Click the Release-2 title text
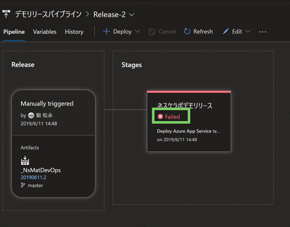Screen dimensions: 290x227 click(110, 15)
